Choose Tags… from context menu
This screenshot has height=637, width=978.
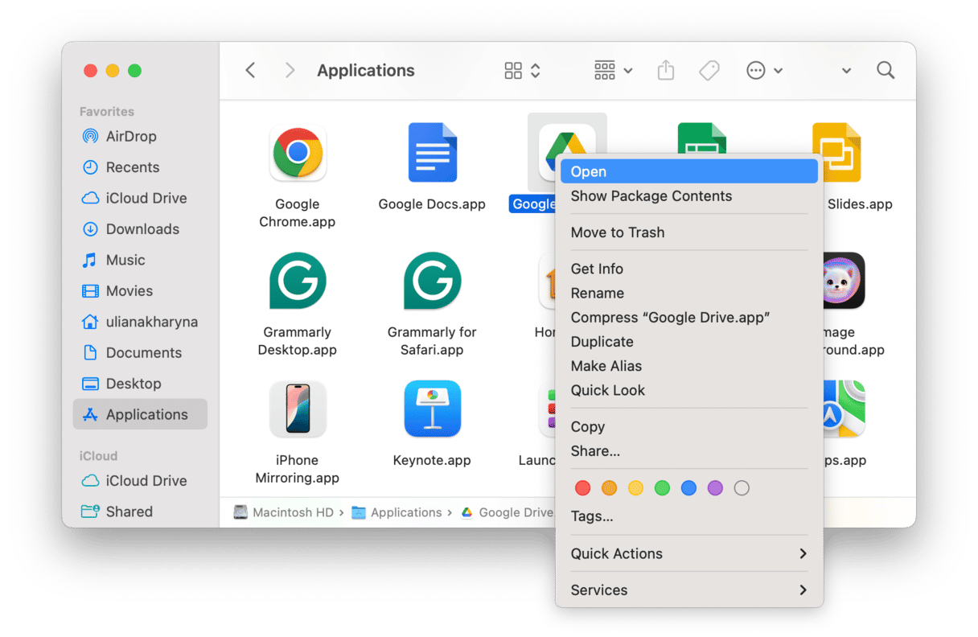click(689, 516)
